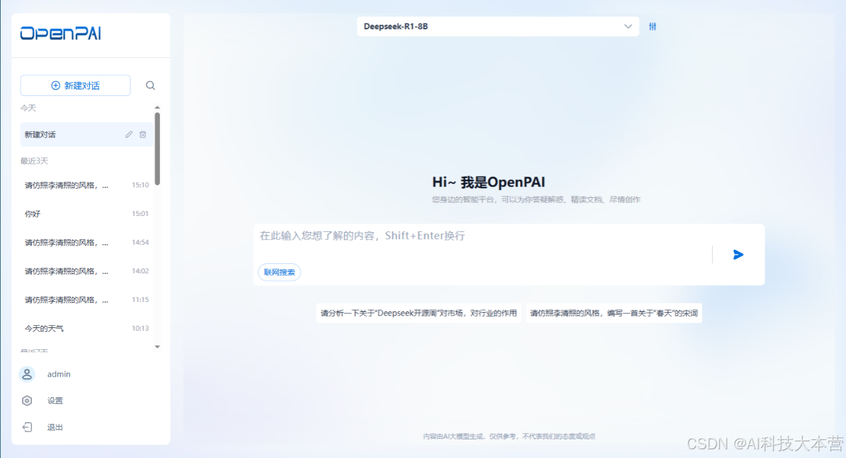Rename 新建对话 using the pencil icon
The width and height of the screenshot is (846, 458).
click(129, 135)
